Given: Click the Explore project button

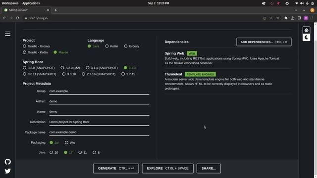Looking at the screenshot, I should coord(167,168).
